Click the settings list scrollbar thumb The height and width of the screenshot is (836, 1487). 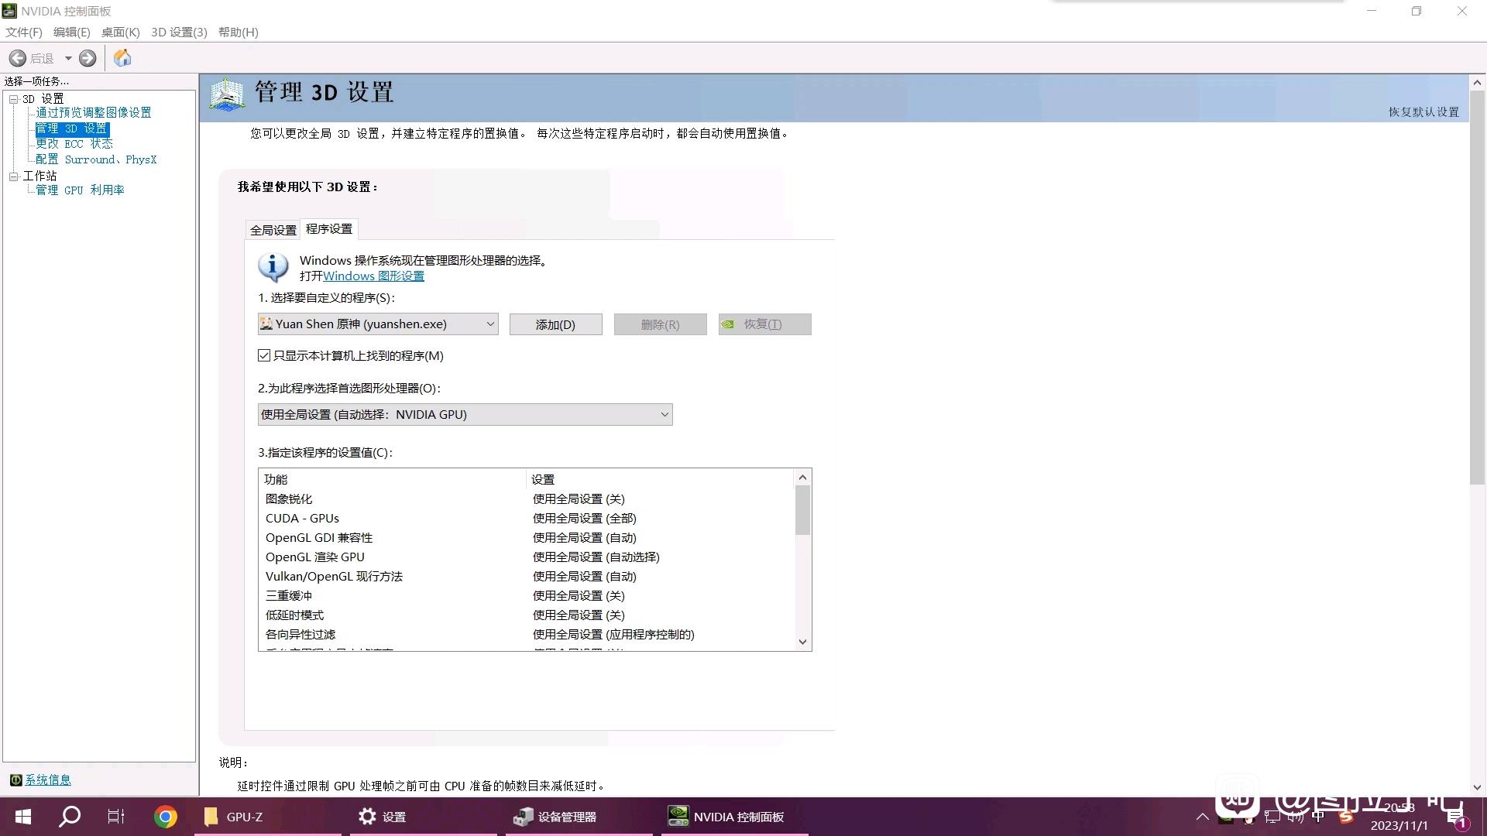click(802, 510)
